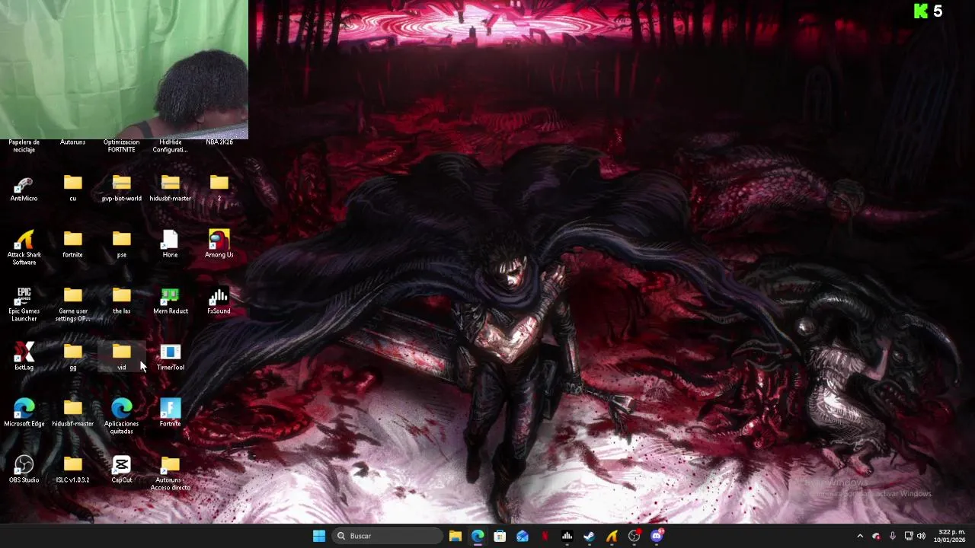This screenshot has height=548, width=975.
Task: Open the Outlook mail taskbar icon
Action: pos(523,536)
